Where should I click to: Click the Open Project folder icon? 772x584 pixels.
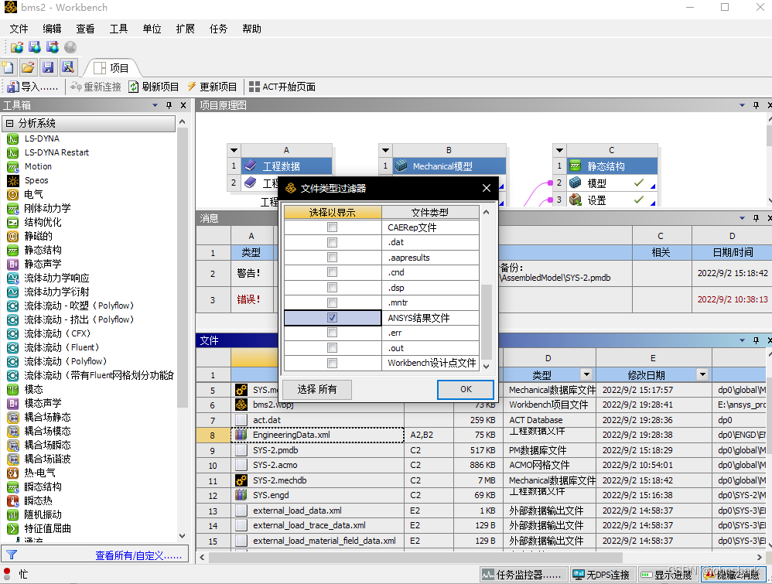click(28, 67)
